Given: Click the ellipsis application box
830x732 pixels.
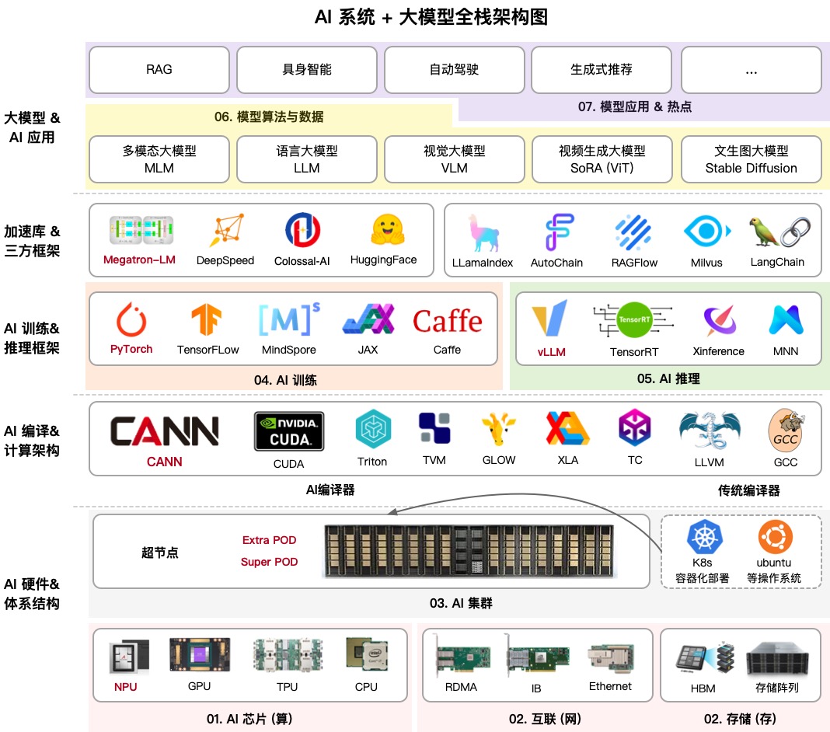Looking at the screenshot, I should [751, 69].
